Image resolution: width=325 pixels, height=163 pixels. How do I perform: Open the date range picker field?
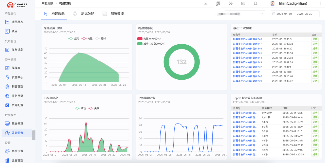point(295,14)
